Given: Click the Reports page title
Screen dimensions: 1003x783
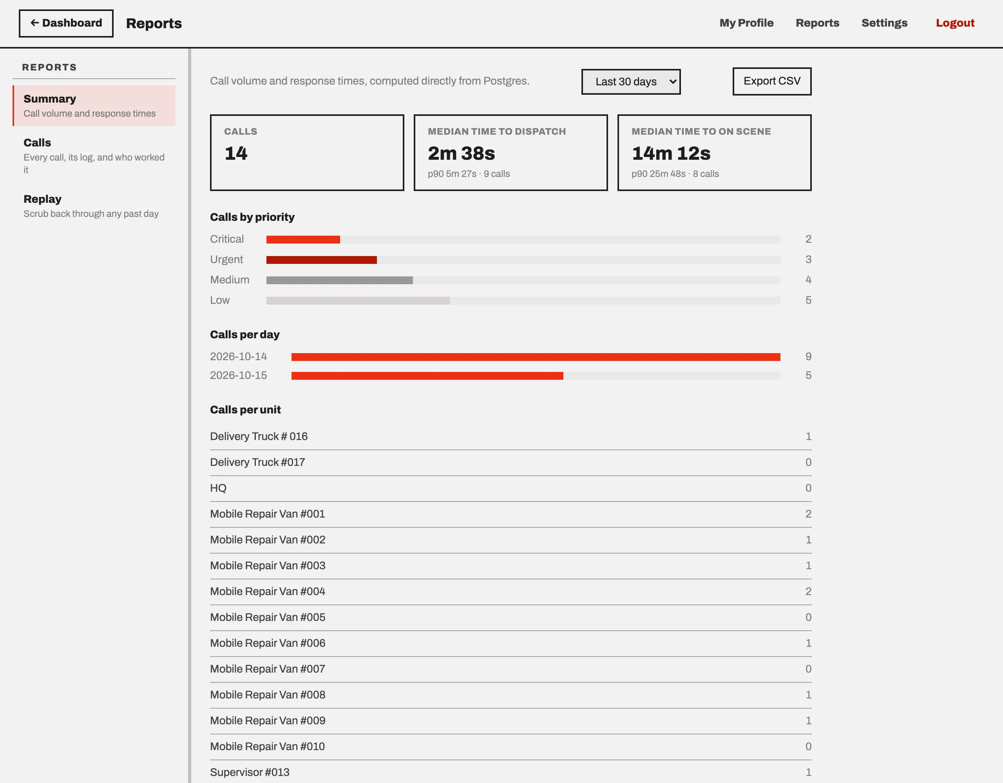Looking at the screenshot, I should pyautogui.click(x=154, y=23).
